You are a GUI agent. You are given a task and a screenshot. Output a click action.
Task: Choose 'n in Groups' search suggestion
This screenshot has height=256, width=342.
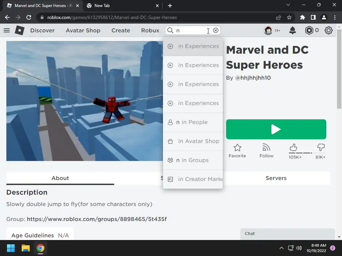[x=193, y=160]
